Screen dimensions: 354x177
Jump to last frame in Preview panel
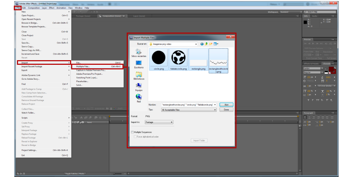click(x=321, y=44)
